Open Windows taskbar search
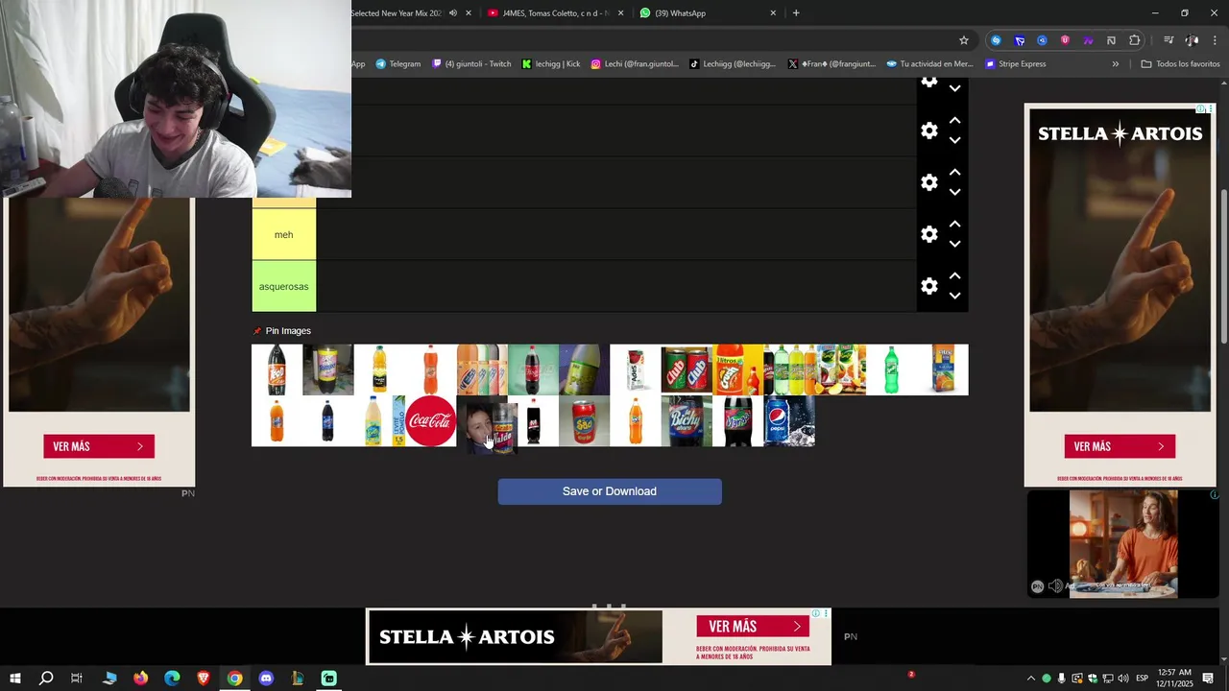This screenshot has height=691, width=1229. 46,679
